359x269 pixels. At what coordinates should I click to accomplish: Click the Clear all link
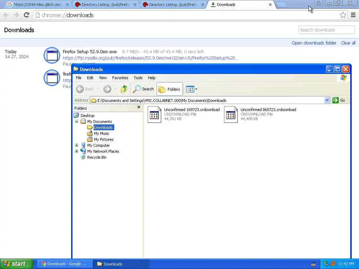click(x=348, y=43)
